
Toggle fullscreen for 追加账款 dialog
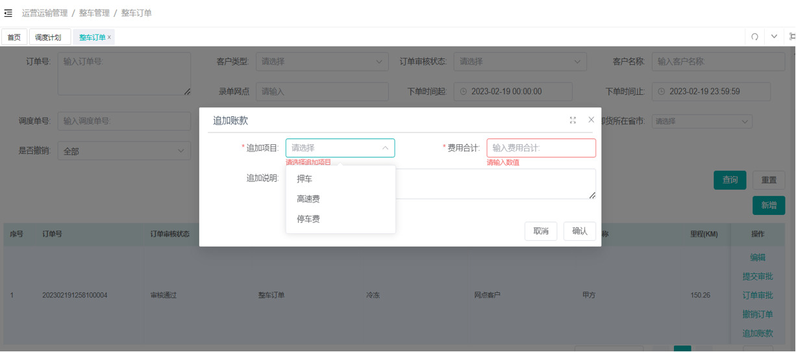(573, 120)
